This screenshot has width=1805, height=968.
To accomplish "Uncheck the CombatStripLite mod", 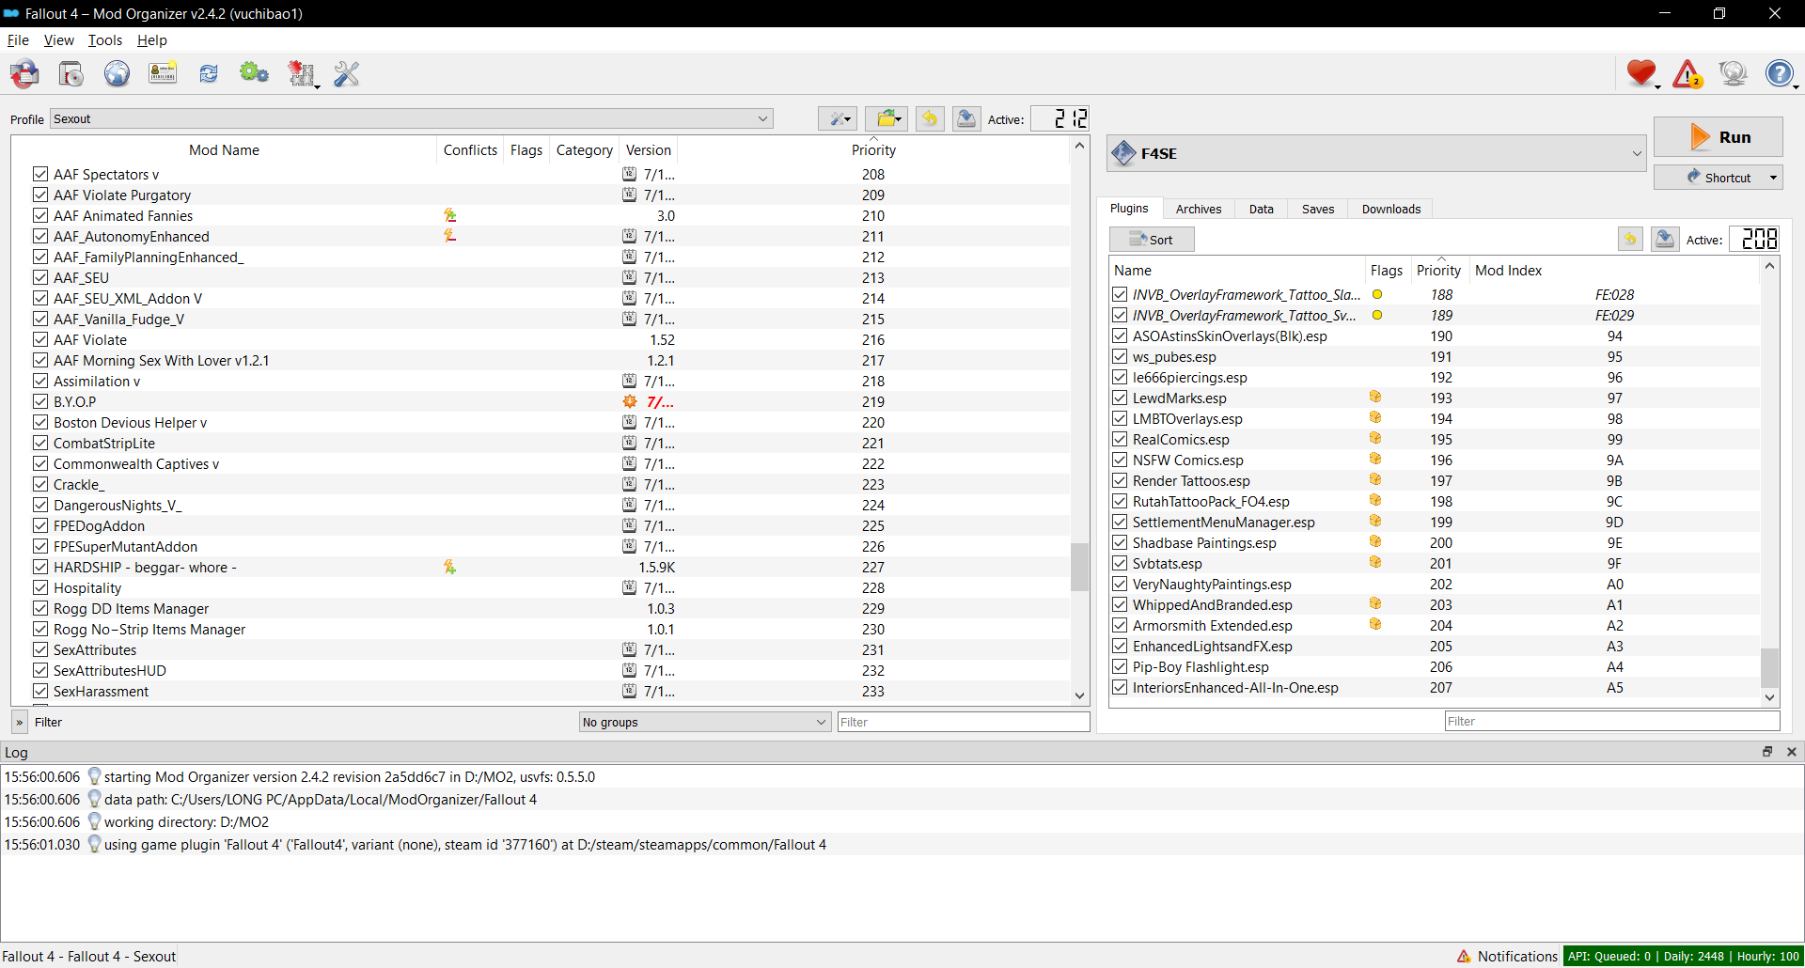I will click(x=40, y=443).
